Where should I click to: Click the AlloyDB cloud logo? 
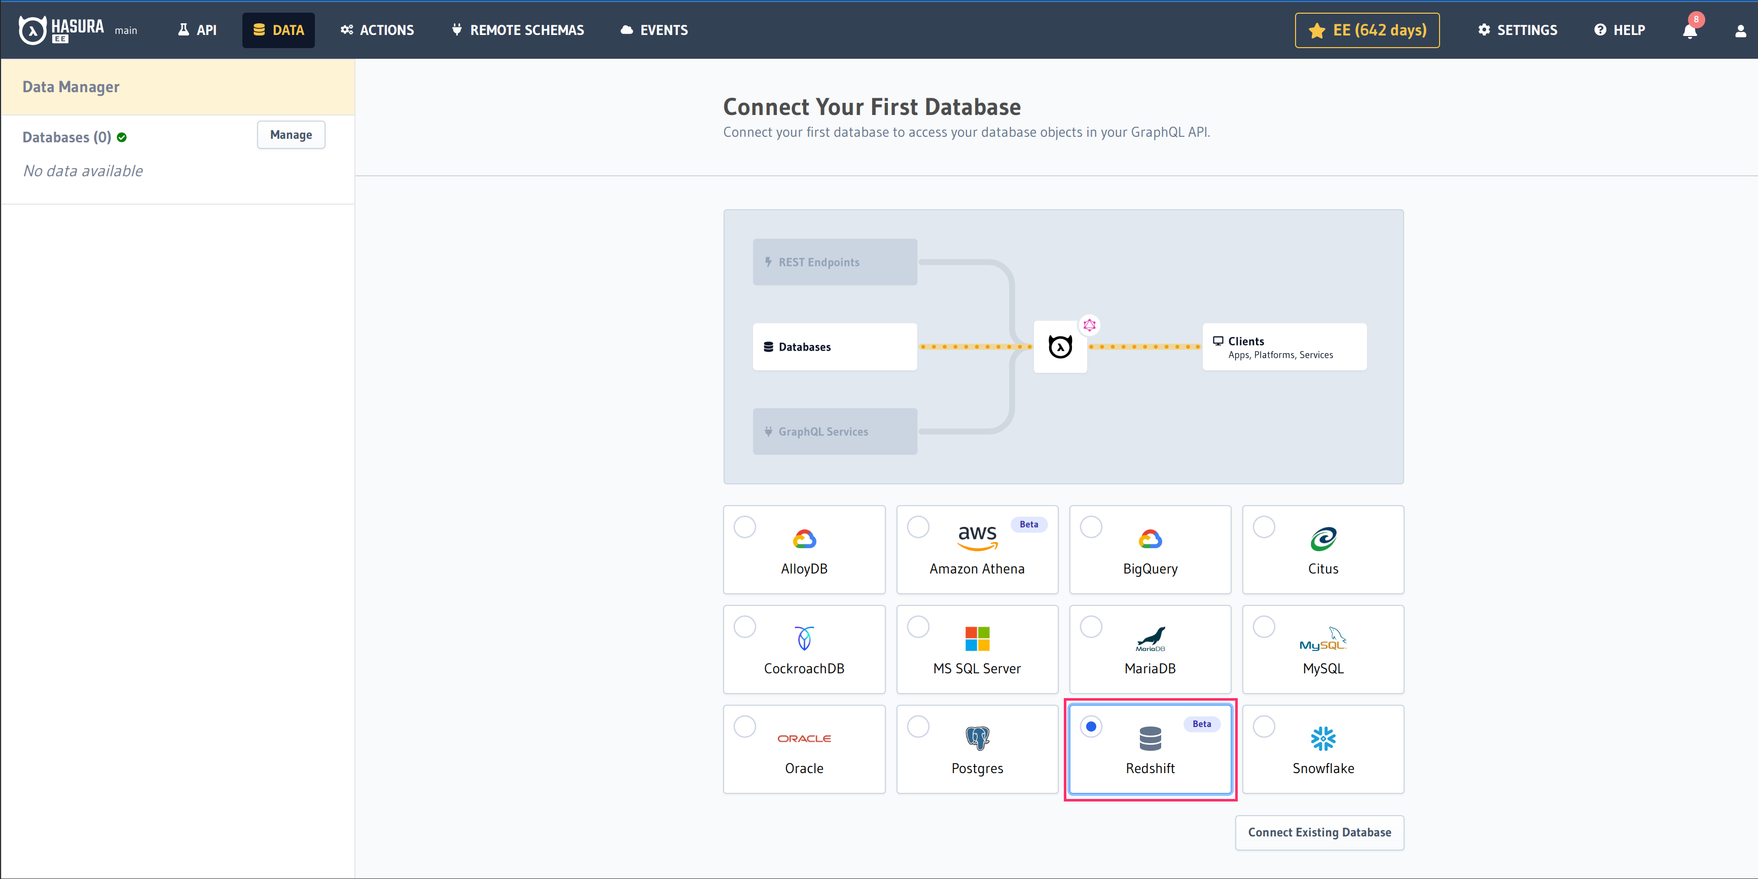click(804, 539)
